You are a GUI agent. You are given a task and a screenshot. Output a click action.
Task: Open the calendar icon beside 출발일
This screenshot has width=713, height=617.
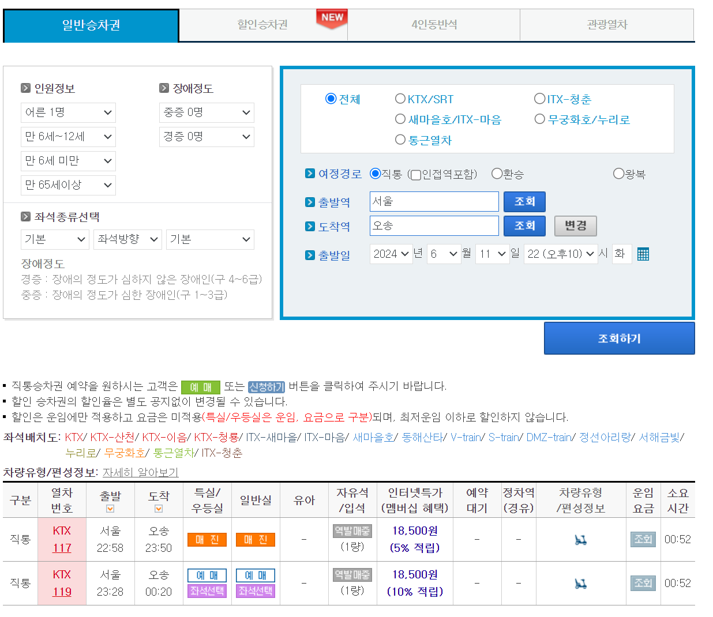tap(643, 254)
